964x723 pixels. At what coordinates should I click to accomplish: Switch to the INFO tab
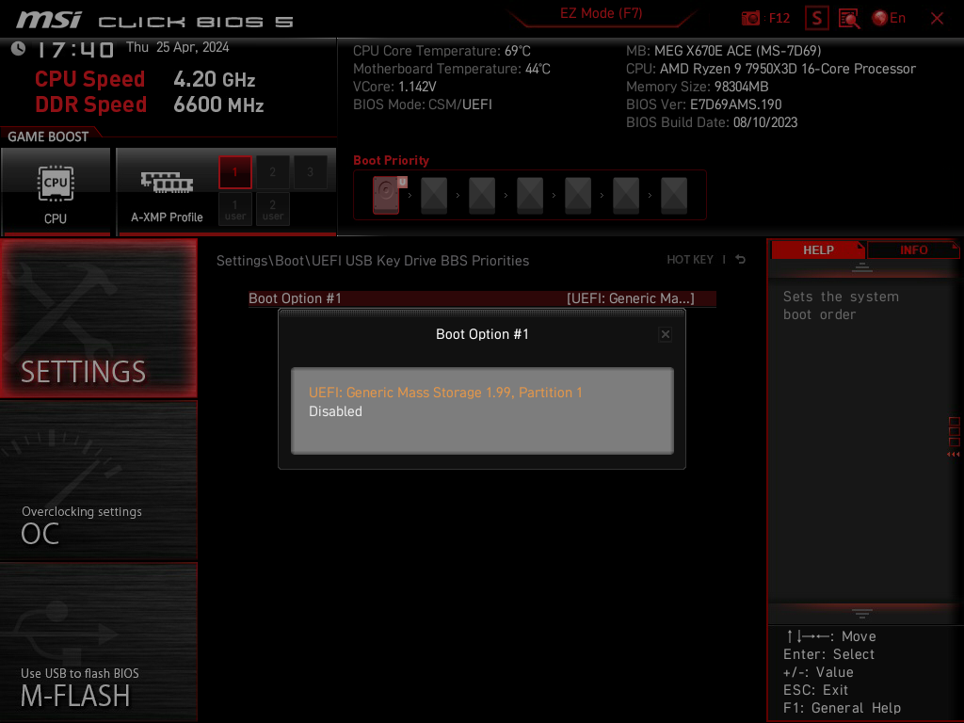pos(913,249)
